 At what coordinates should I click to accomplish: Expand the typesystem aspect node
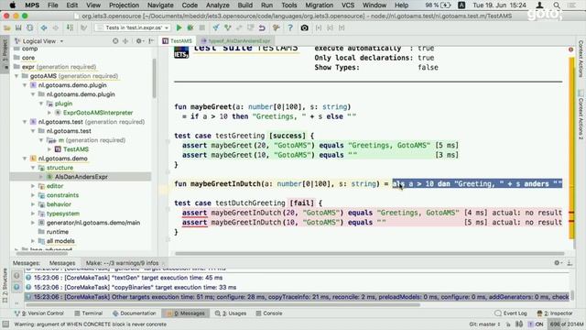33,214
